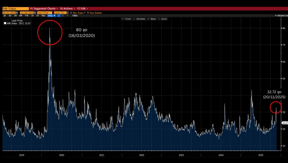Image resolution: width=288 pixels, height=163 pixels.
Task: Activate the Zoom tool
Action: click(x=163, y=19)
